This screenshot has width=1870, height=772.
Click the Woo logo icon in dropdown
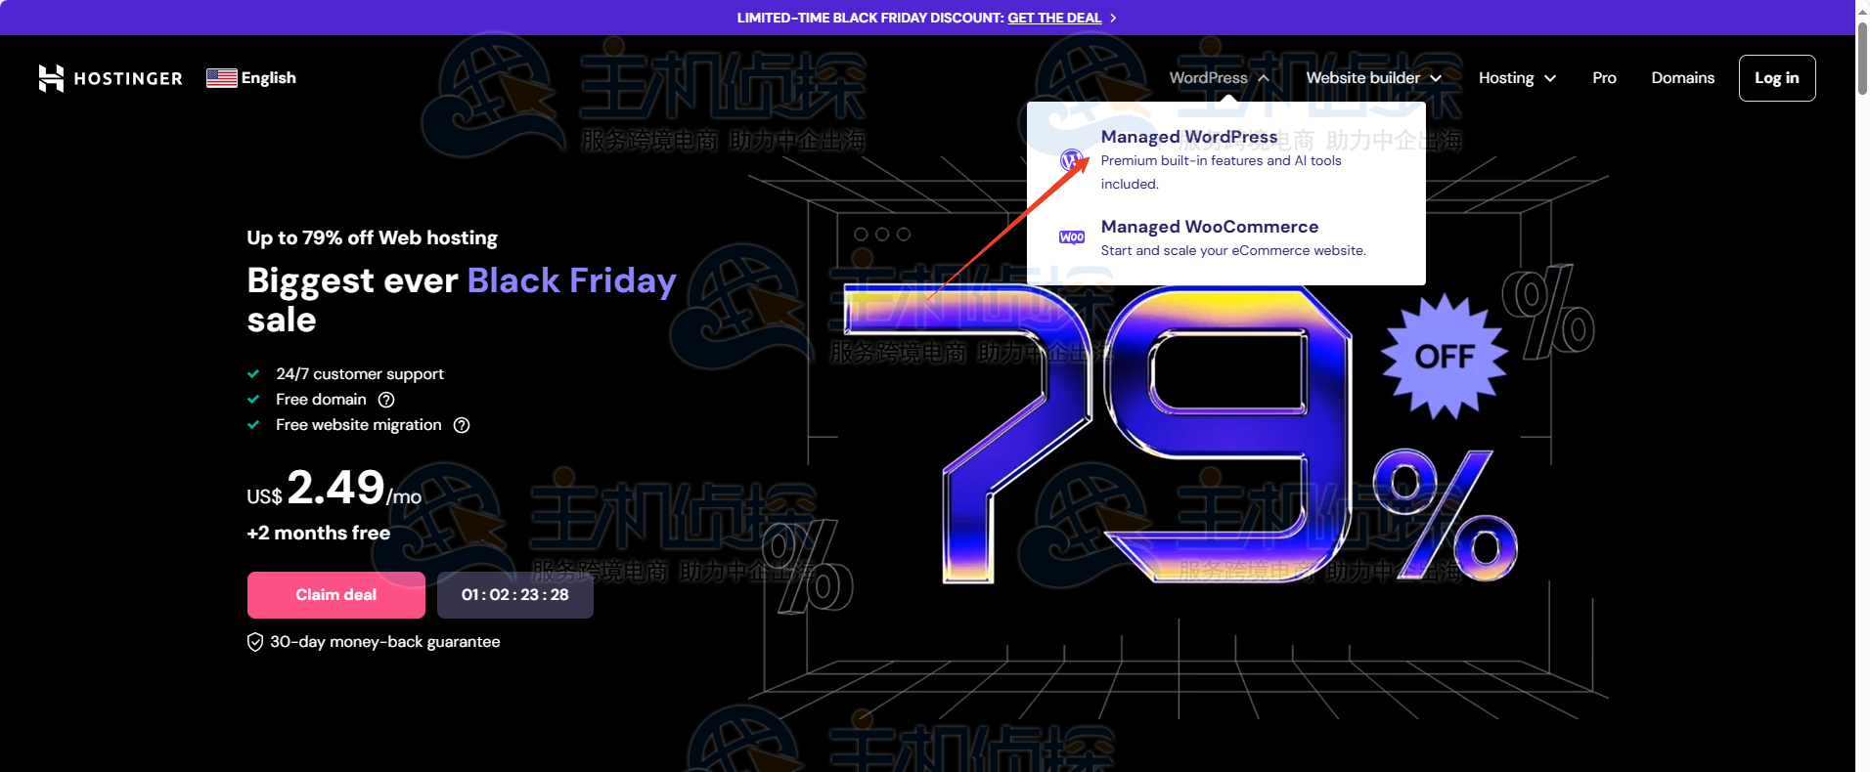tap(1072, 237)
